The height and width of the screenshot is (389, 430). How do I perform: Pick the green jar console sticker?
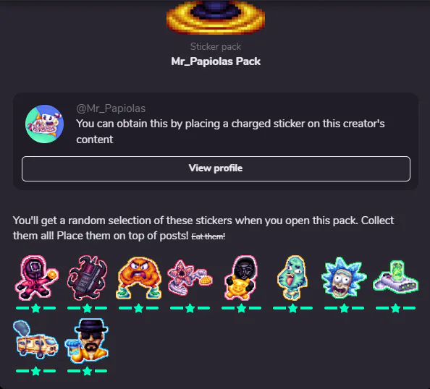pos(395,277)
